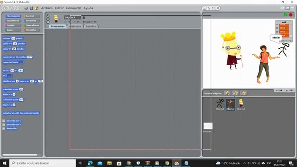Select the Control block category

32,16
